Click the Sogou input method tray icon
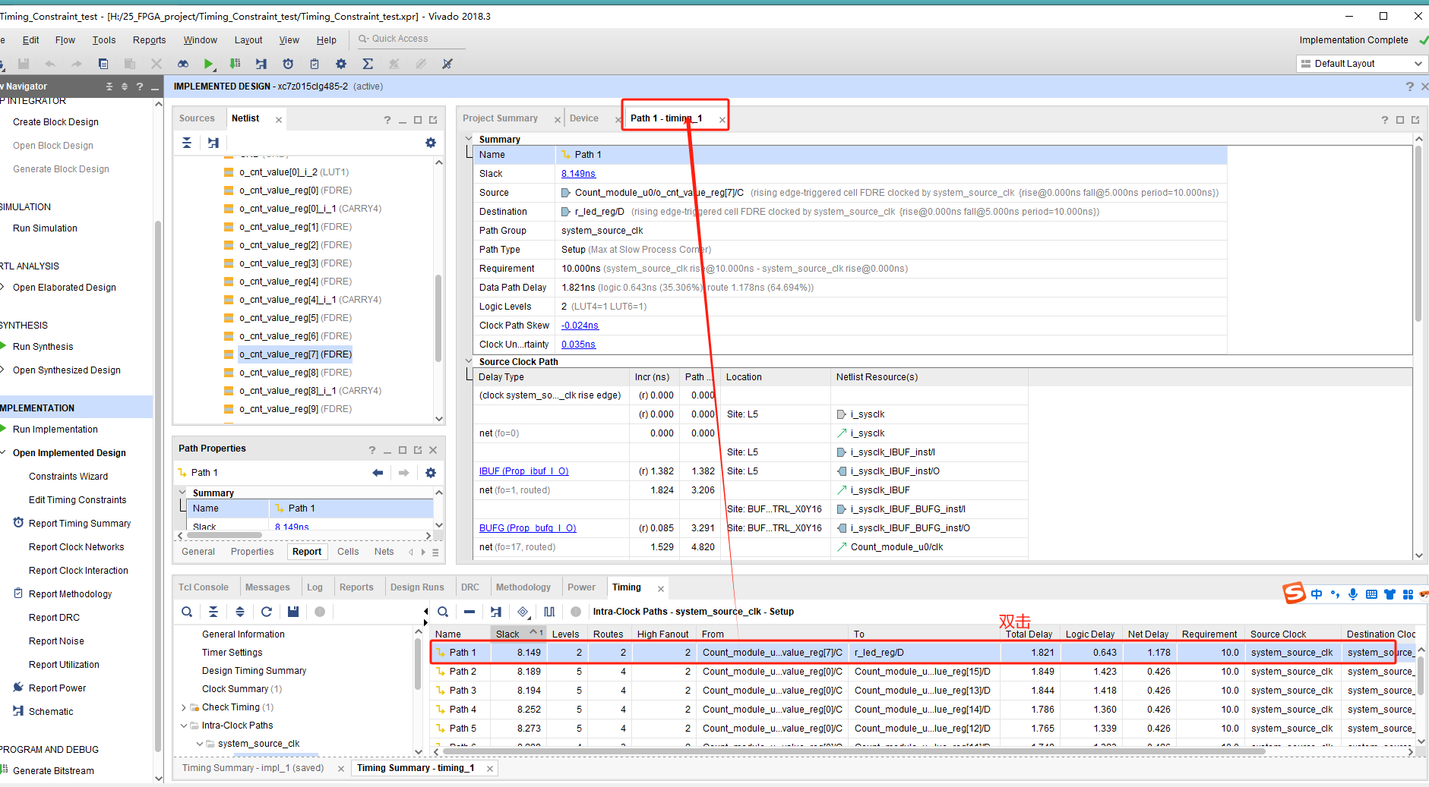The width and height of the screenshot is (1429, 787). coord(1294,593)
